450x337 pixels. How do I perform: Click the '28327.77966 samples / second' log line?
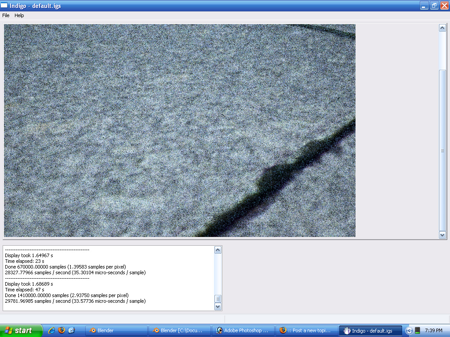tap(75, 272)
